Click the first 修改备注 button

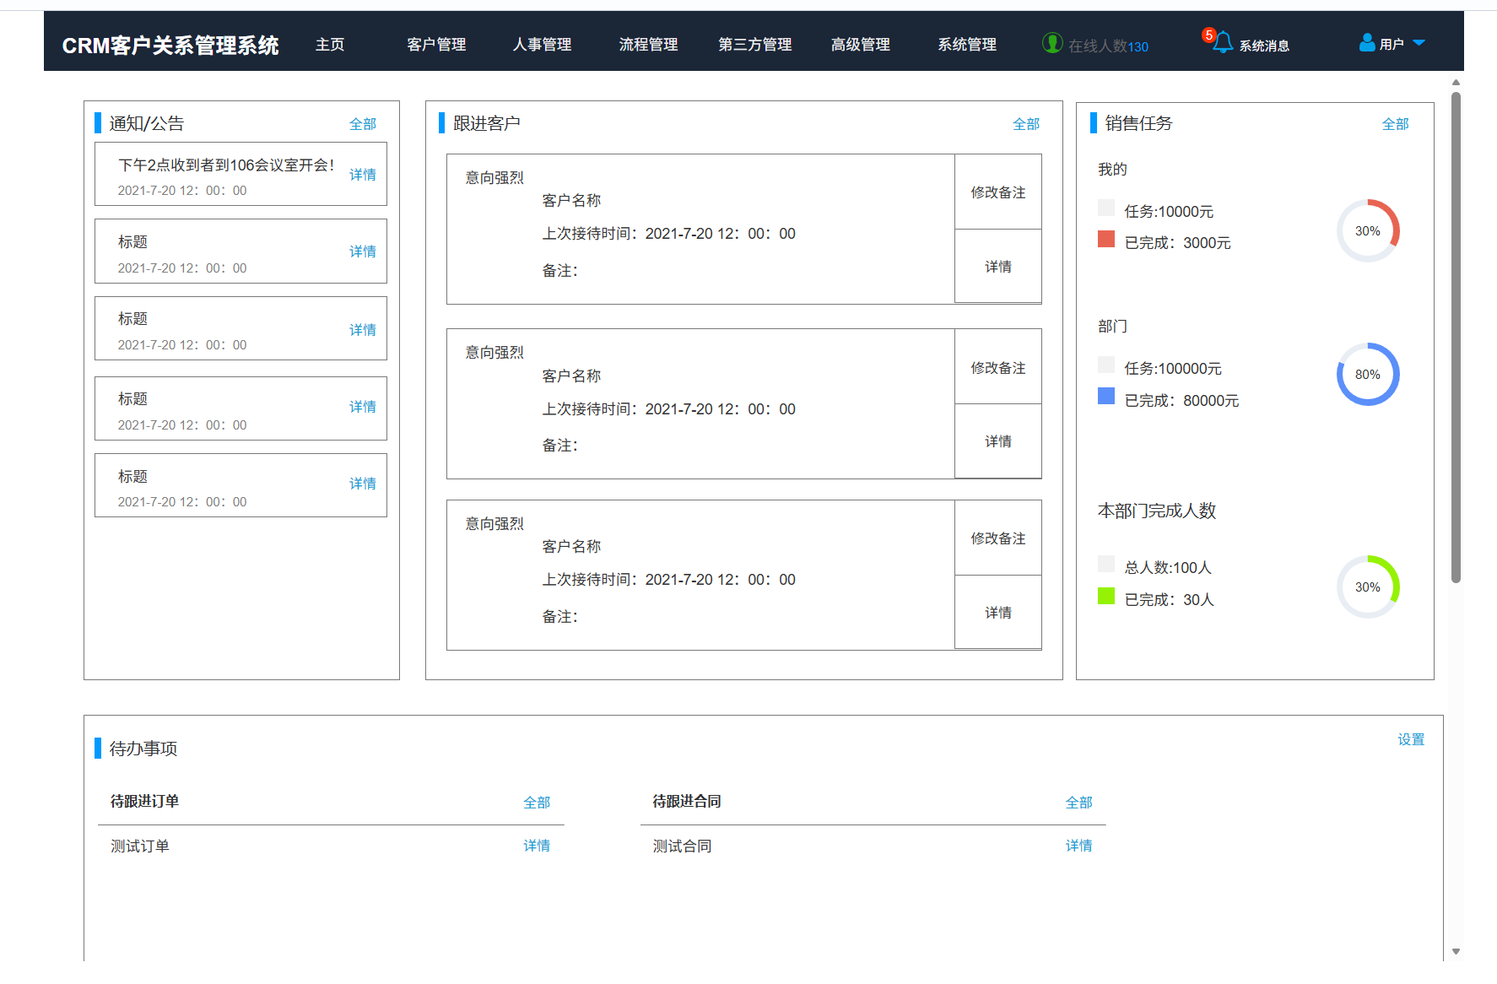(x=997, y=192)
